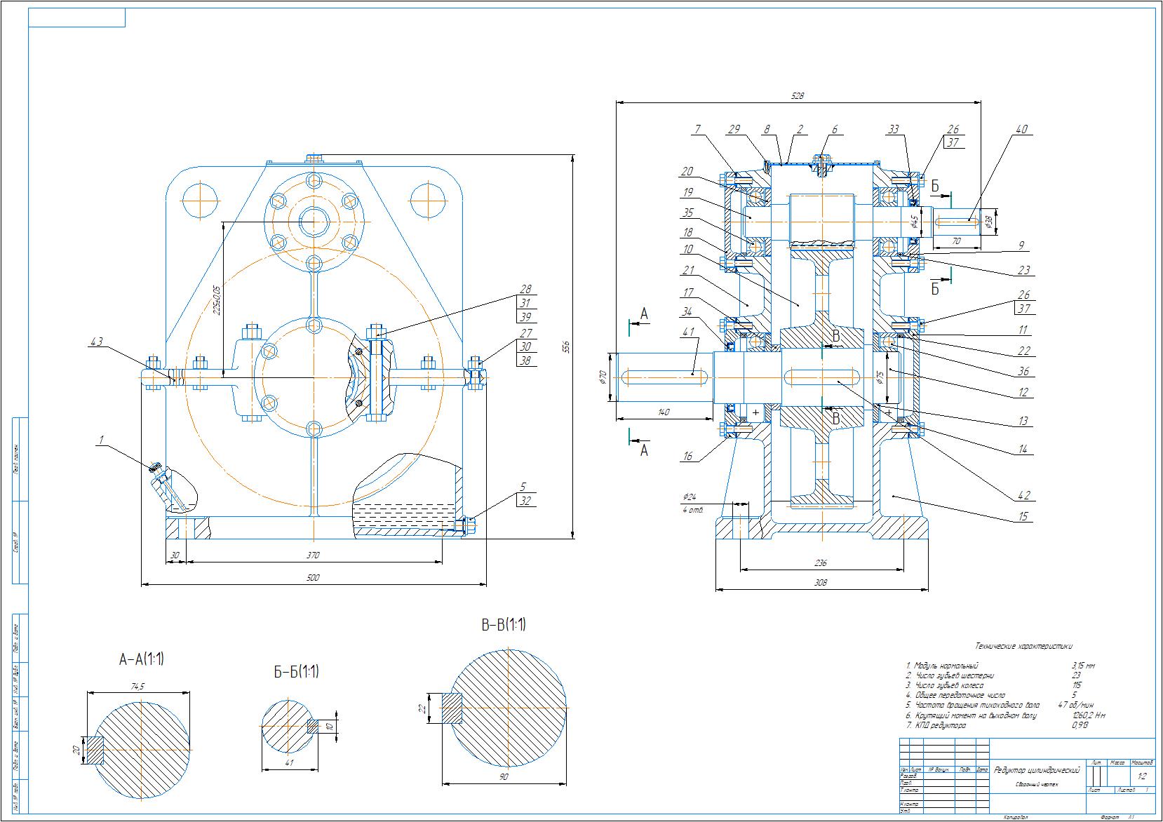Select the 90 diameter dimension in В-В
Screen dimensions: 1163x822
pyautogui.click(x=504, y=777)
